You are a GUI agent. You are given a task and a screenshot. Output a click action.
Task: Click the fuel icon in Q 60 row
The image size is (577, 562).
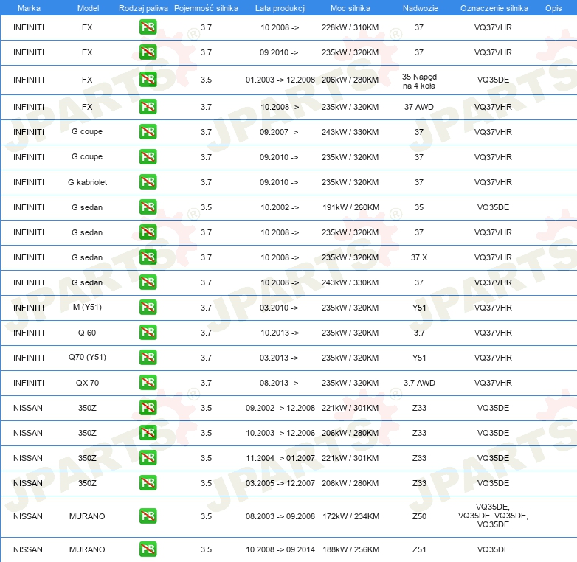pos(148,333)
